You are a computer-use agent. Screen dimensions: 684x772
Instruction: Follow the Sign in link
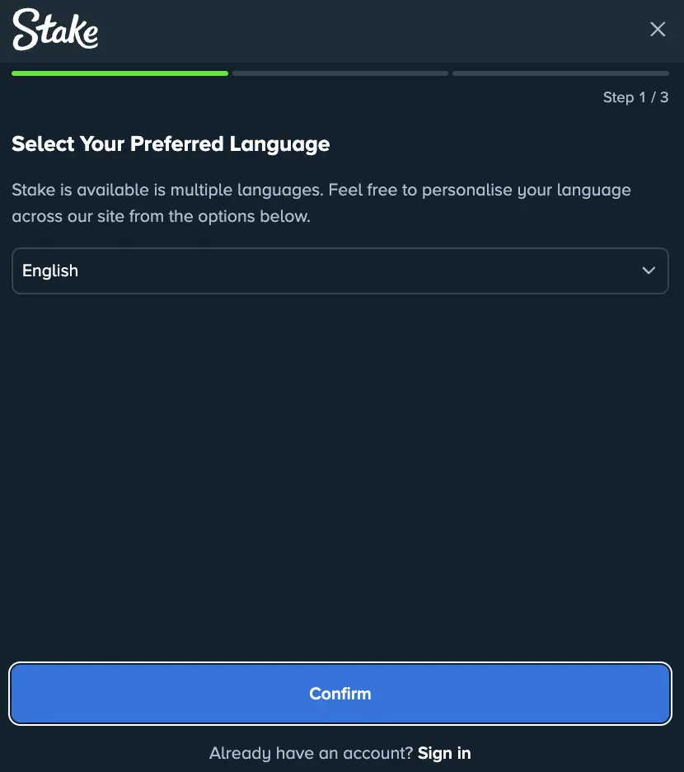(444, 752)
